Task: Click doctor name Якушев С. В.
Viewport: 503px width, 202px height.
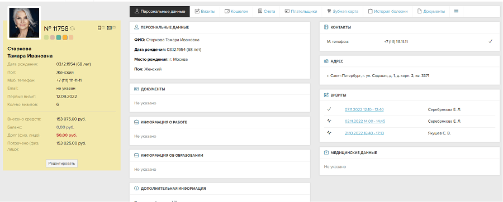Action: tap(439, 133)
